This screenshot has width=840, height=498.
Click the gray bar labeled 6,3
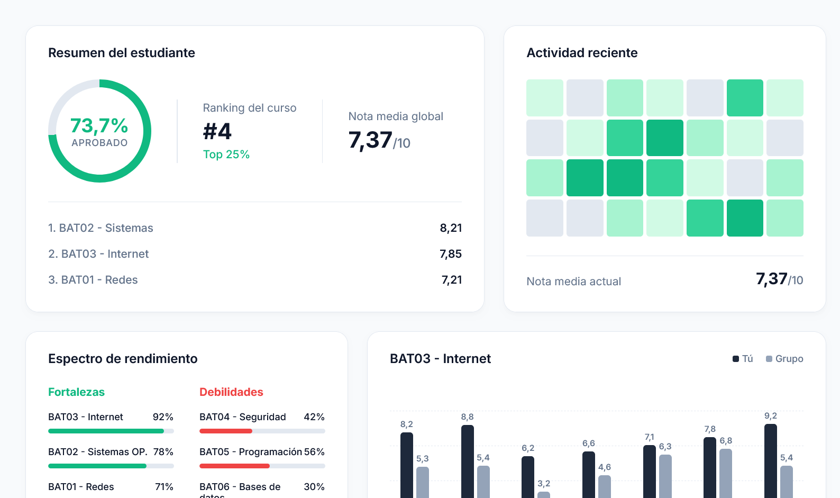tap(665, 476)
